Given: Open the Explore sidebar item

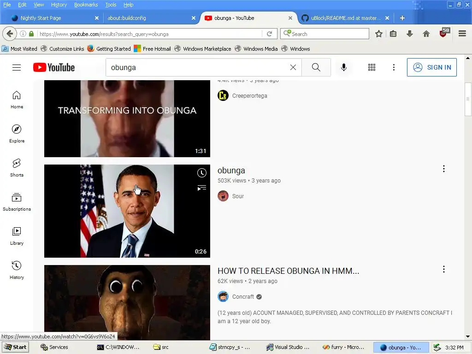Looking at the screenshot, I should (x=17, y=134).
